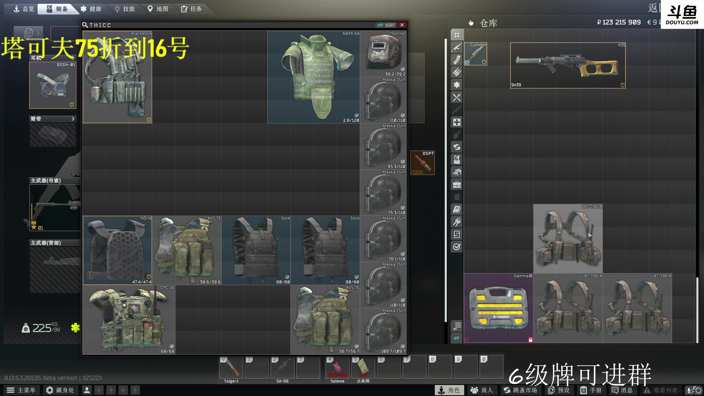Click the ₽ 123 215 909 rouble balance
The image size is (704, 396).
point(619,22)
